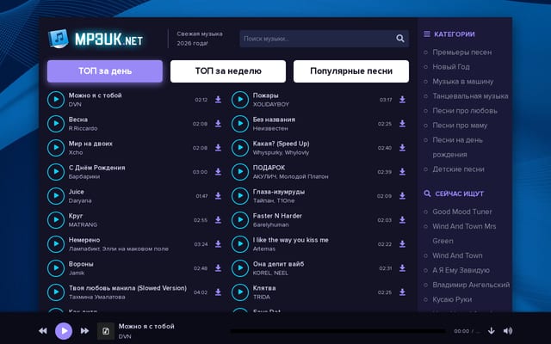Open the Wind And Town Mrs Green query

(x=464, y=234)
